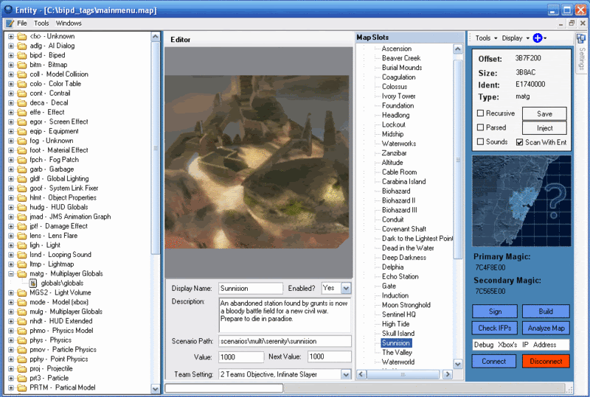Click folder icon for mulg - Multiplayer Globals
Viewport: 590px width, 397px height.
click(22, 312)
